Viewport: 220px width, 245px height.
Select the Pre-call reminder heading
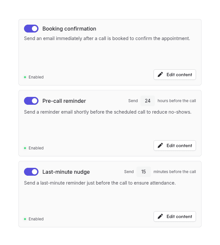[64, 101]
